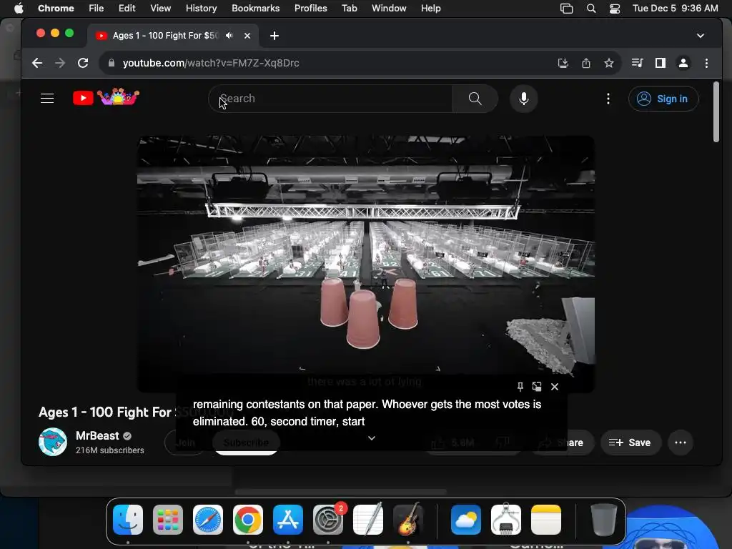
Task: View site information lock icon
Action: (111, 63)
